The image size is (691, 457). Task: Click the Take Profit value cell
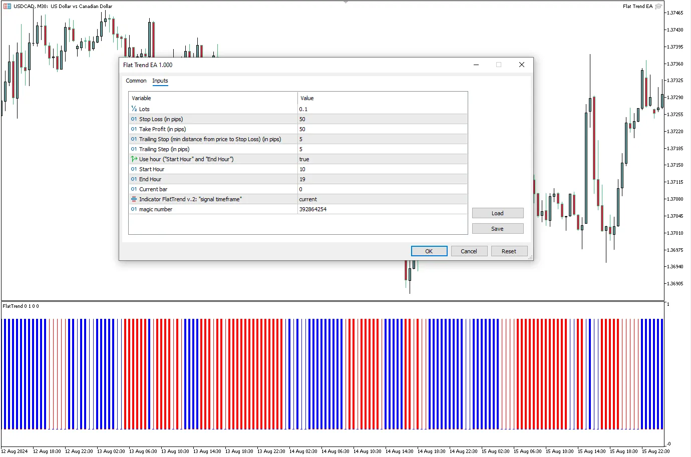(x=382, y=129)
